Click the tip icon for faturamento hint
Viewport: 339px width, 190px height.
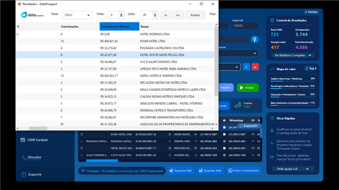pyautogui.click(x=272, y=143)
